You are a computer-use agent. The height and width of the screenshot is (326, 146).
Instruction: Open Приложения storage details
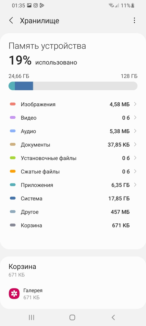pos(73,185)
